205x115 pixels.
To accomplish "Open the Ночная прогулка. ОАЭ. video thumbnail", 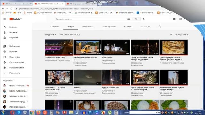I will point(59,48).
